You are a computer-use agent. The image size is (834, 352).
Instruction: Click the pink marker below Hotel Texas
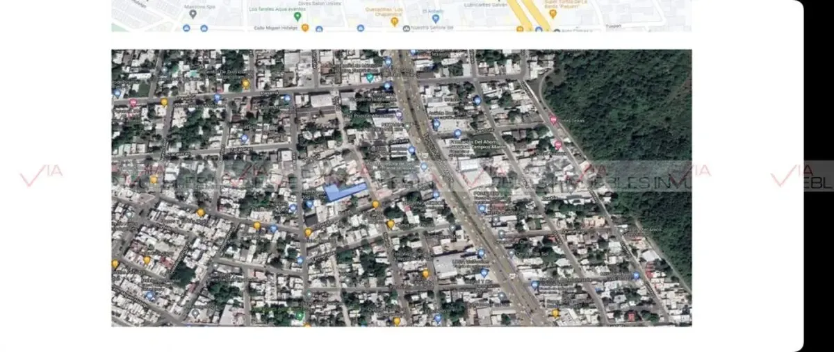(558, 144)
